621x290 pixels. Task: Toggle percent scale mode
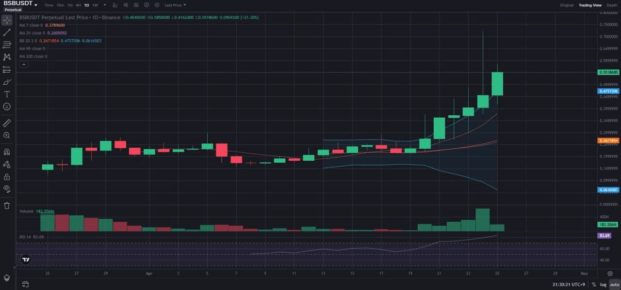pyautogui.click(x=593, y=285)
